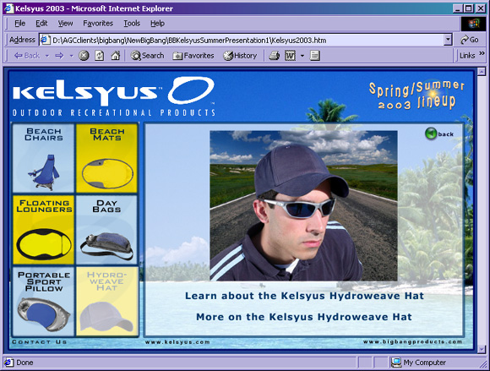Open the File menu
The image size is (490, 371).
[x=19, y=24]
